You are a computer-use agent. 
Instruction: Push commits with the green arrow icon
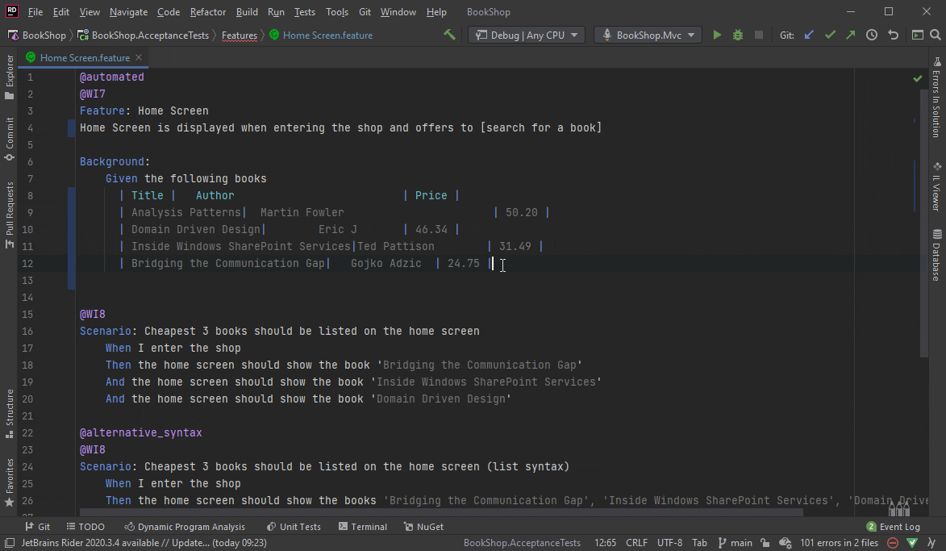point(851,35)
